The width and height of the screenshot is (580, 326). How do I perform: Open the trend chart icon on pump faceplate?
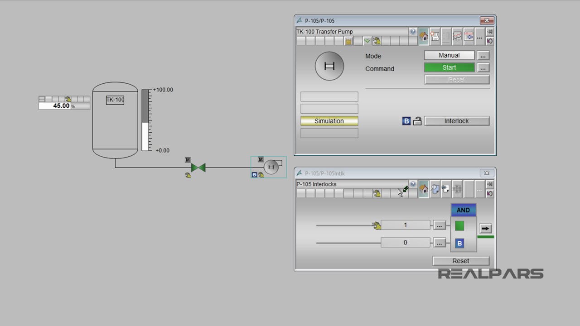(457, 36)
